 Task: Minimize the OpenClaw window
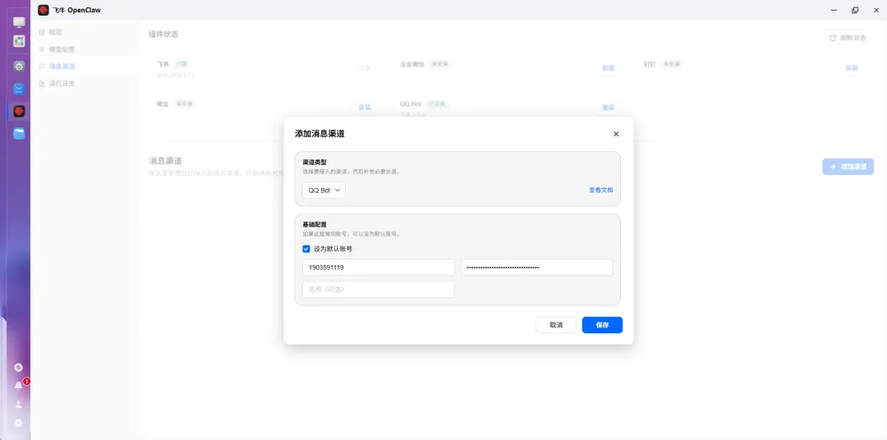point(834,10)
